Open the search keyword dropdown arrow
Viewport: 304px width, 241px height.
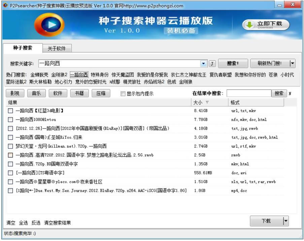click(x=204, y=64)
